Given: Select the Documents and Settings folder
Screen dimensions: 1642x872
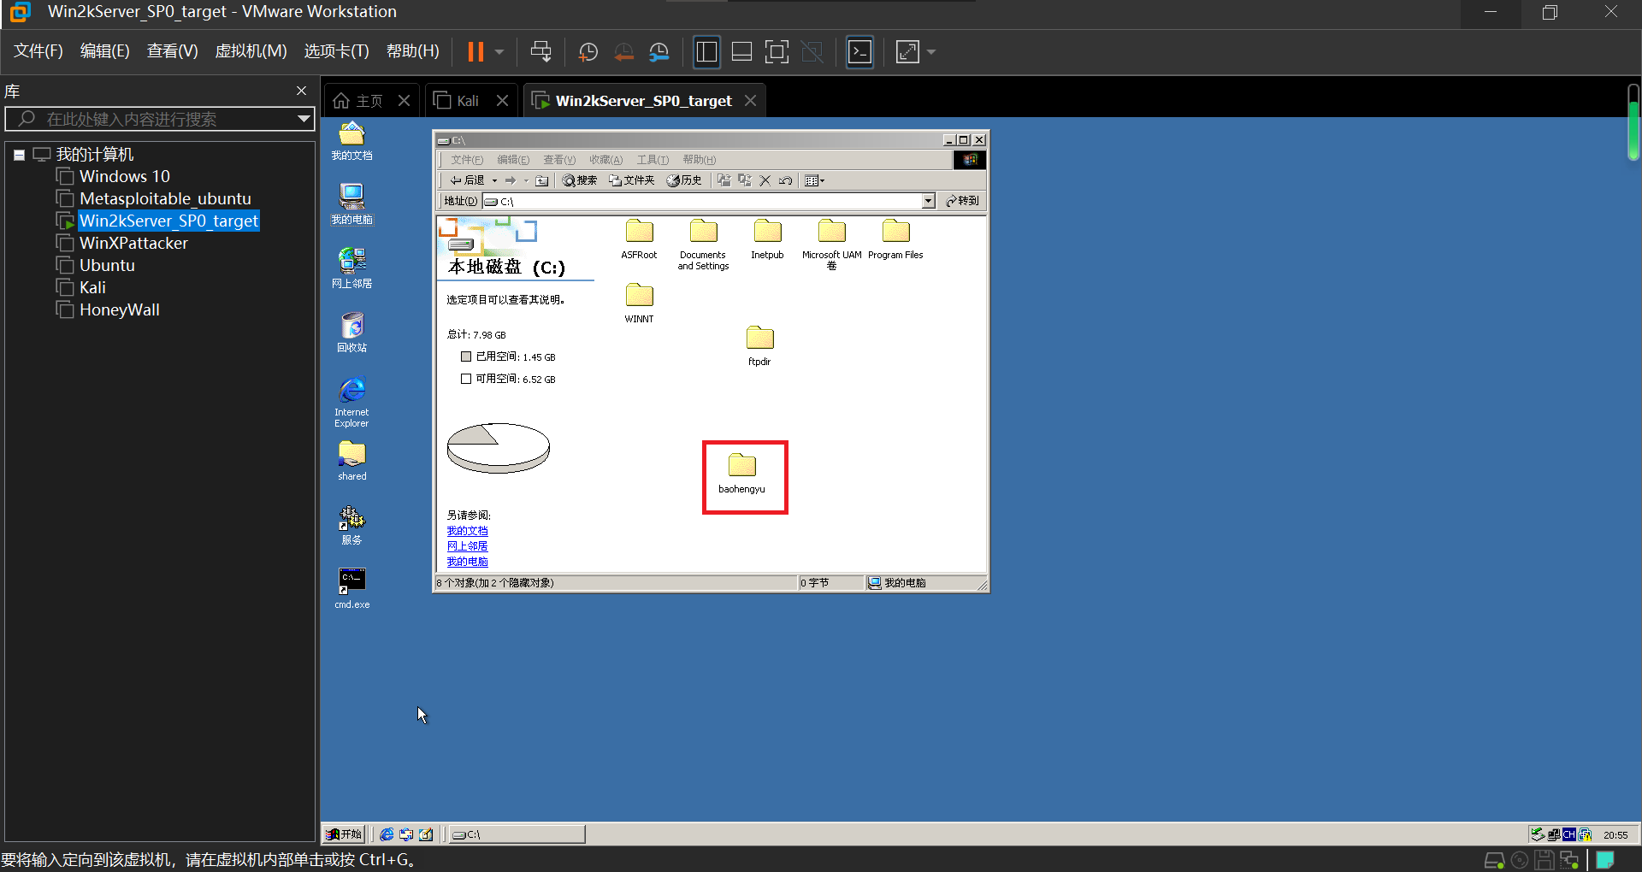Looking at the screenshot, I should tap(703, 245).
